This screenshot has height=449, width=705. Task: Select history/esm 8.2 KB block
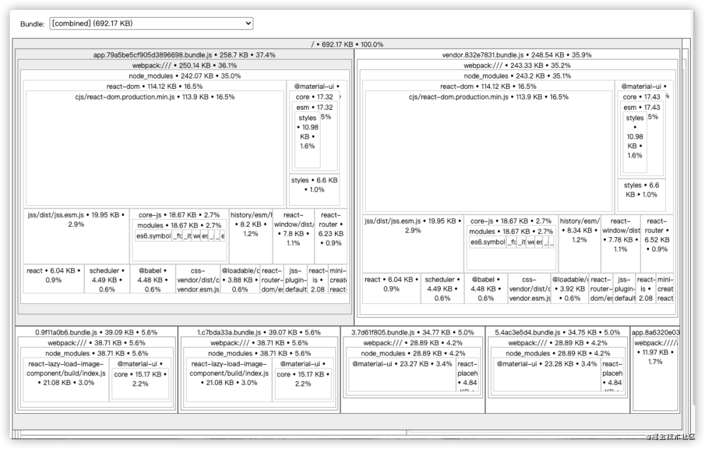pyautogui.click(x=251, y=235)
